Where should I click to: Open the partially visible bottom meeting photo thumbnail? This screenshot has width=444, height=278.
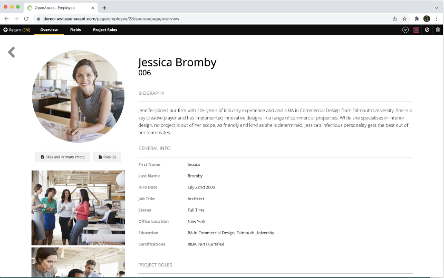[x=78, y=262]
